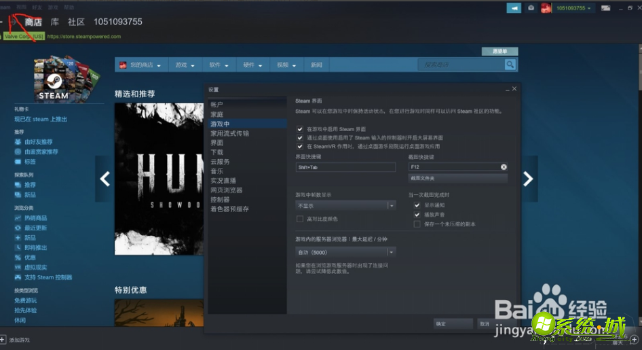
Task: Click the store search magnifier icon
Action: (x=510, y=65)
